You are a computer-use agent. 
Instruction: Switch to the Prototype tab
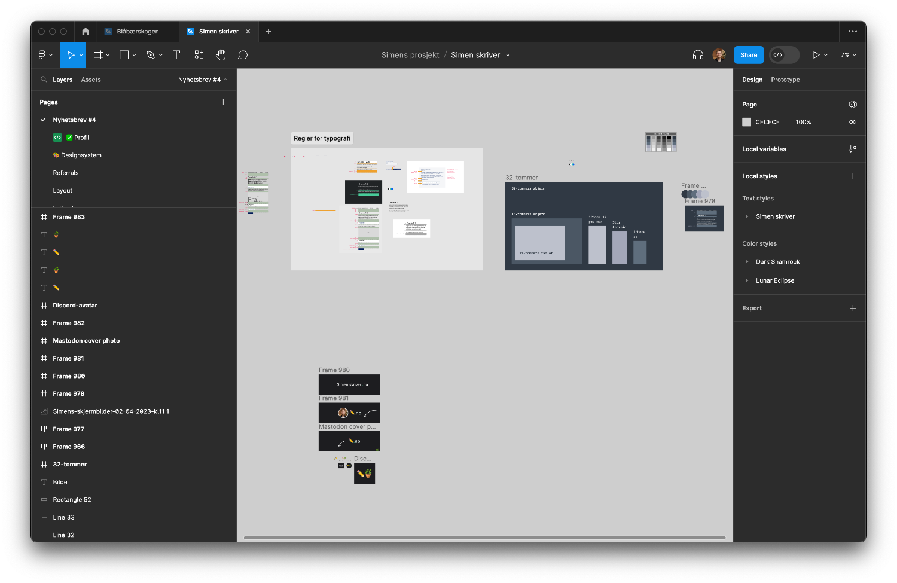tap(785, 80)
